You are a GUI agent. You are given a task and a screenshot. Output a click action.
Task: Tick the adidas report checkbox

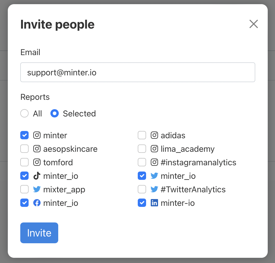[142, 135]
